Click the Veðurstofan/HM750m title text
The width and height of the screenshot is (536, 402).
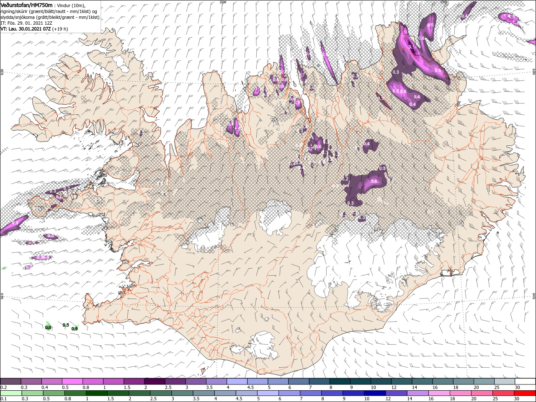pyautogui.click(x=27, y=5)
